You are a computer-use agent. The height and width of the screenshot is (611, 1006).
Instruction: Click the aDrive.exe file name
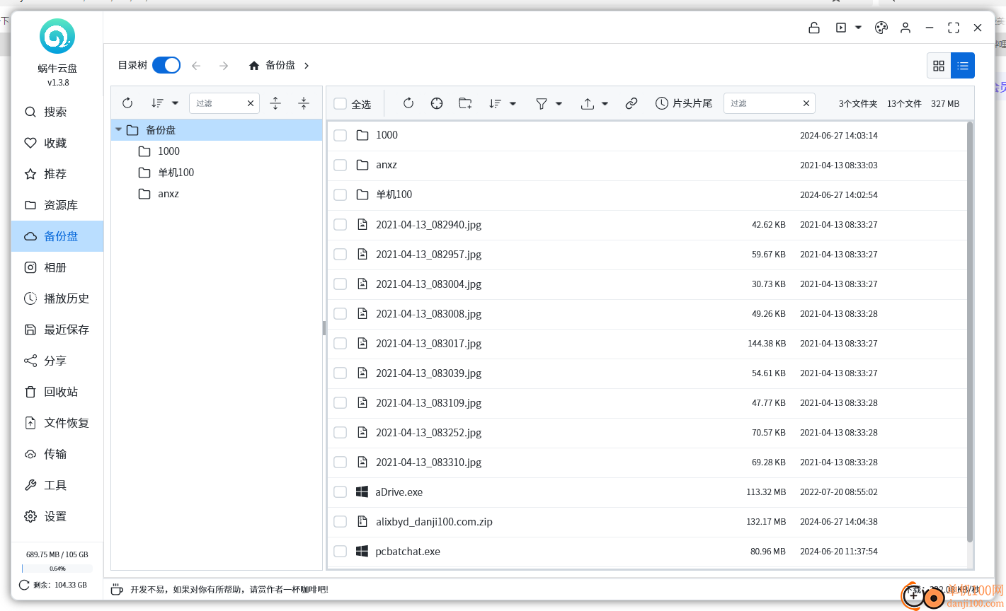(x=399, y=491)
